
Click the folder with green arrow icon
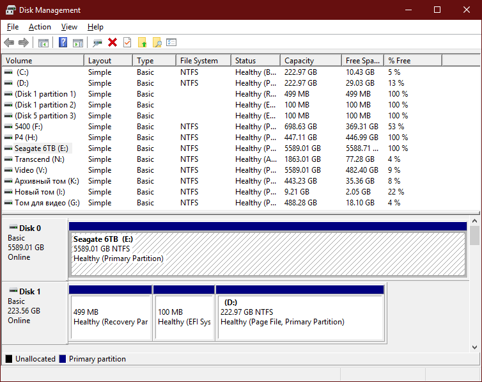(x=143, y=42)
